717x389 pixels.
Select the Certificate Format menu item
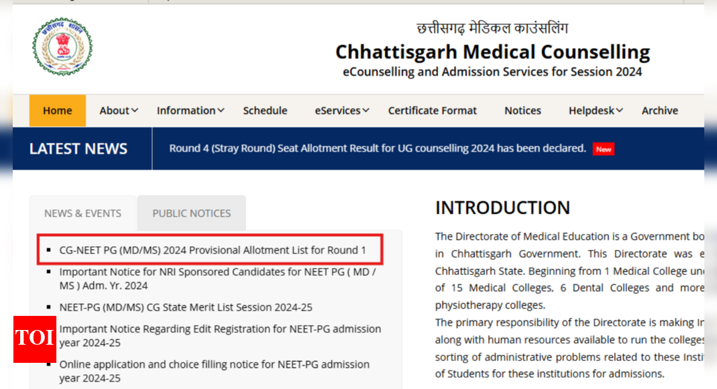click(x=432, y=111)
